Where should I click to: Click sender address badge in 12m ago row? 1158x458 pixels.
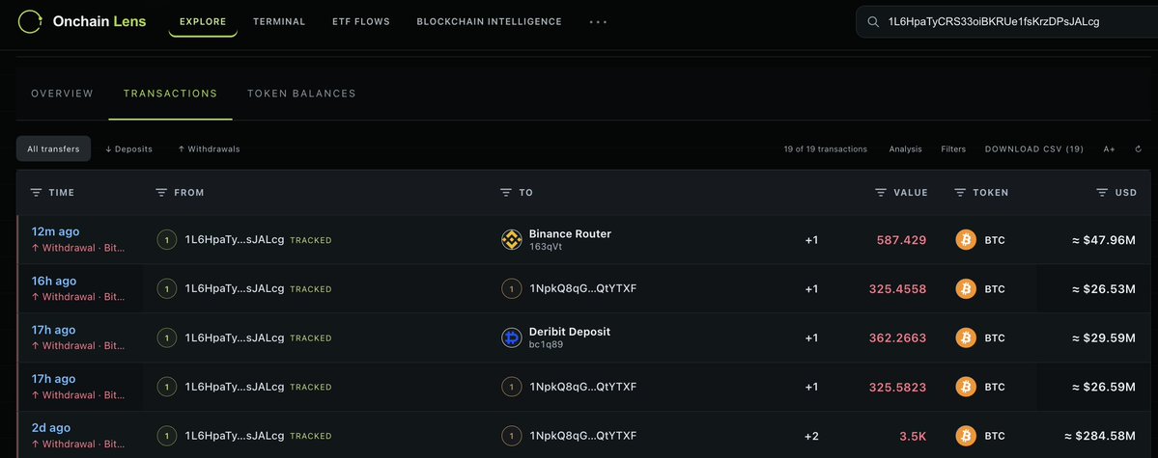coord(167,240)
